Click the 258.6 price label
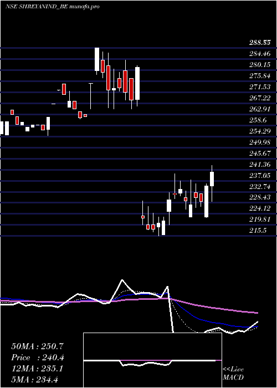 tap(258, 120)
